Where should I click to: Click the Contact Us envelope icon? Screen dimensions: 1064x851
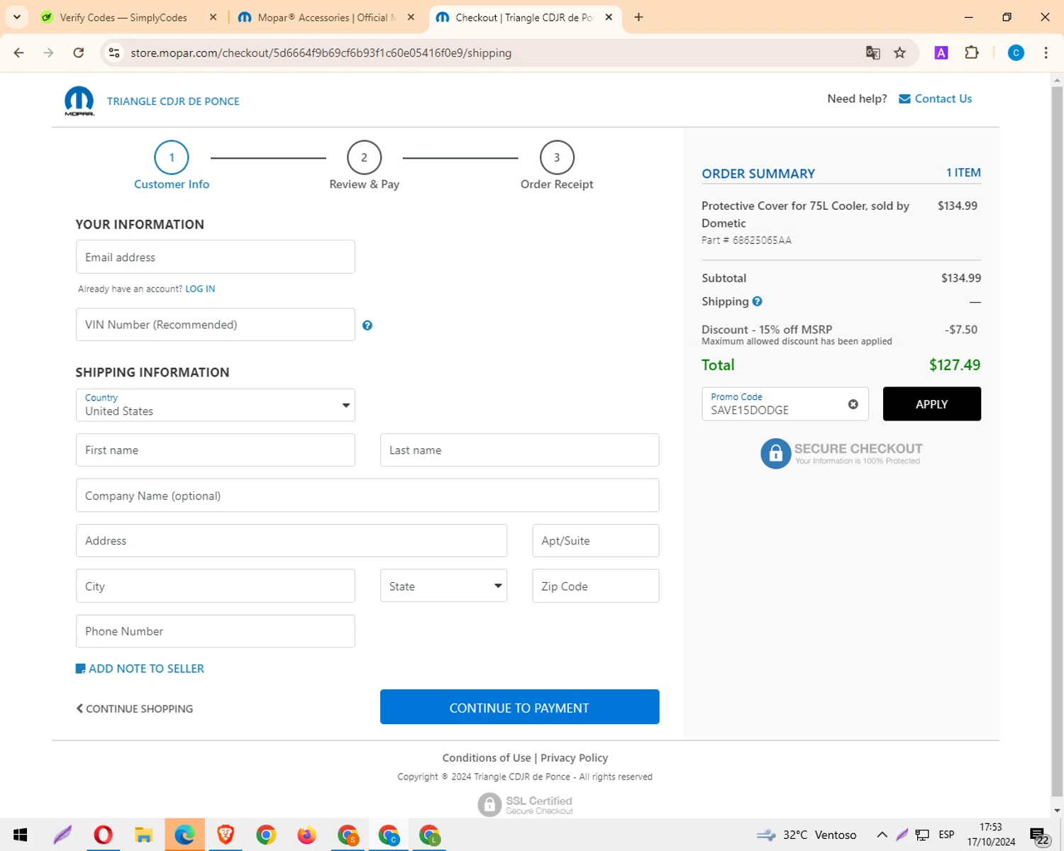coord(904,99)
